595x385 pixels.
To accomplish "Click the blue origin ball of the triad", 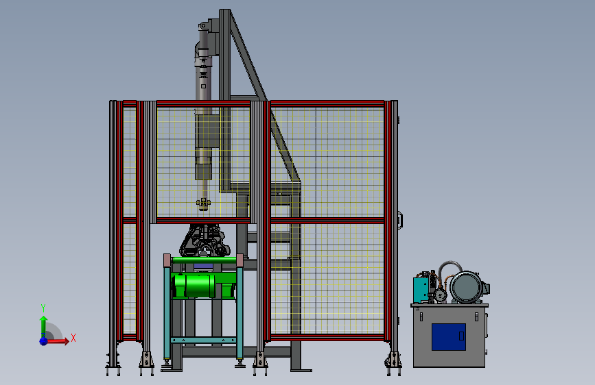I will point(44,341).
